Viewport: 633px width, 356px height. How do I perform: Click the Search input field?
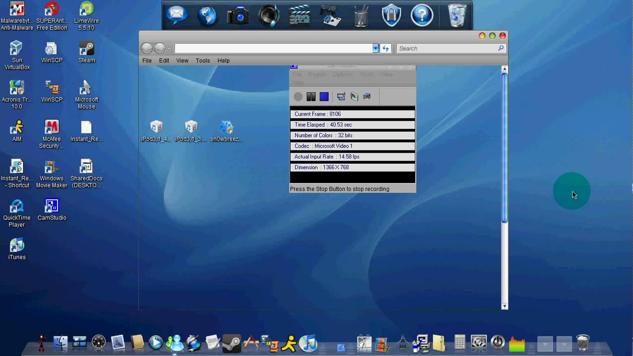tap(447, 48)
